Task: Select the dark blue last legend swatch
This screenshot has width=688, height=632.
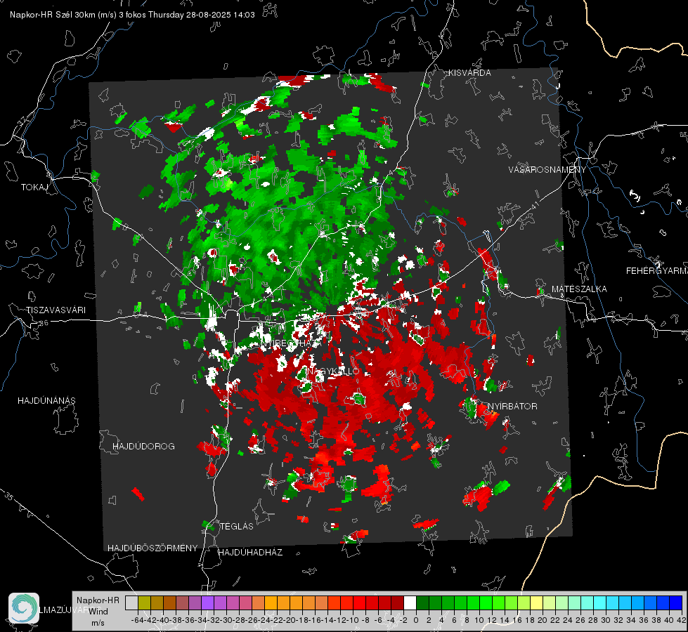Action: point(676,603)
